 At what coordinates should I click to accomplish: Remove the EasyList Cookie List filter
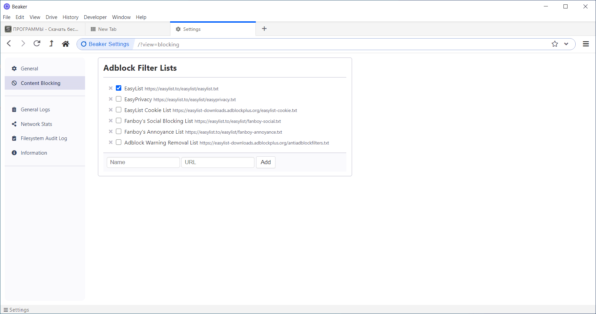[110, 110]
